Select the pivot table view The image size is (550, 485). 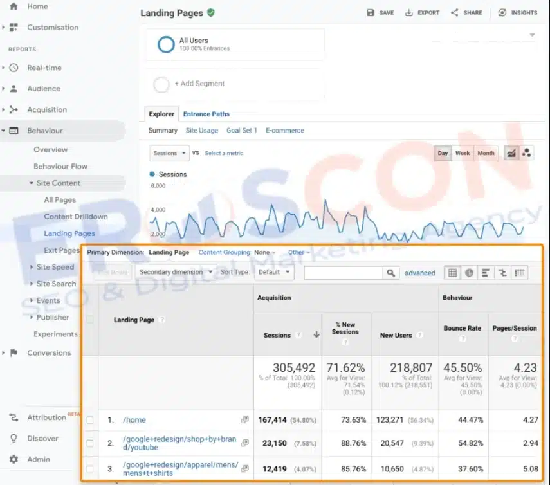click(x=518, y=273)
